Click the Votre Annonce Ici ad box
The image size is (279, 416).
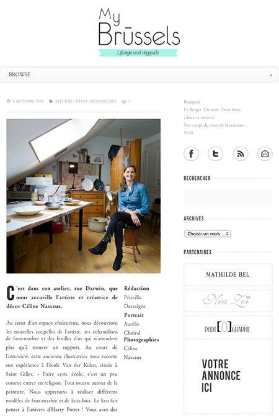(x=228, y=376)
